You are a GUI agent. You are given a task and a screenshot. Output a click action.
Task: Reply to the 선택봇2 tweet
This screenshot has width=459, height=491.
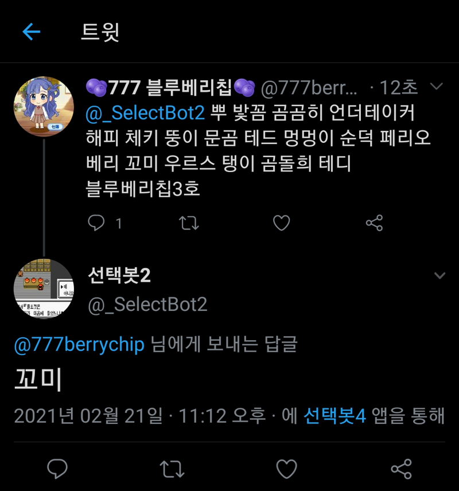pyautogui.click(x=57, y=469)
